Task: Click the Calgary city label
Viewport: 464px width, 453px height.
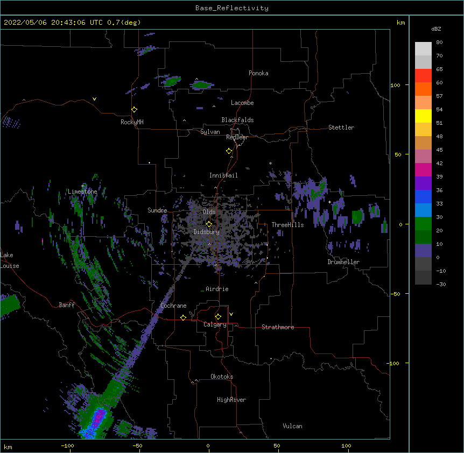Action: tap(215, 324)
